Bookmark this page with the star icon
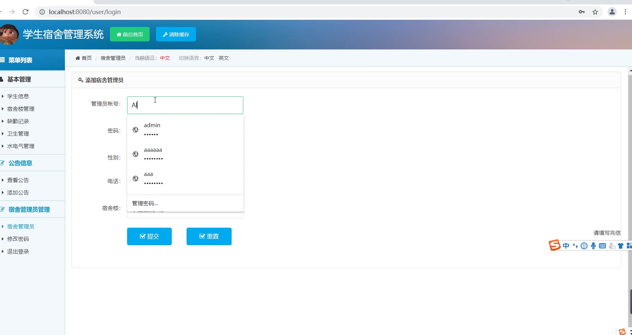632x335 pixels. pyautogui.click(x=595, y=12)
